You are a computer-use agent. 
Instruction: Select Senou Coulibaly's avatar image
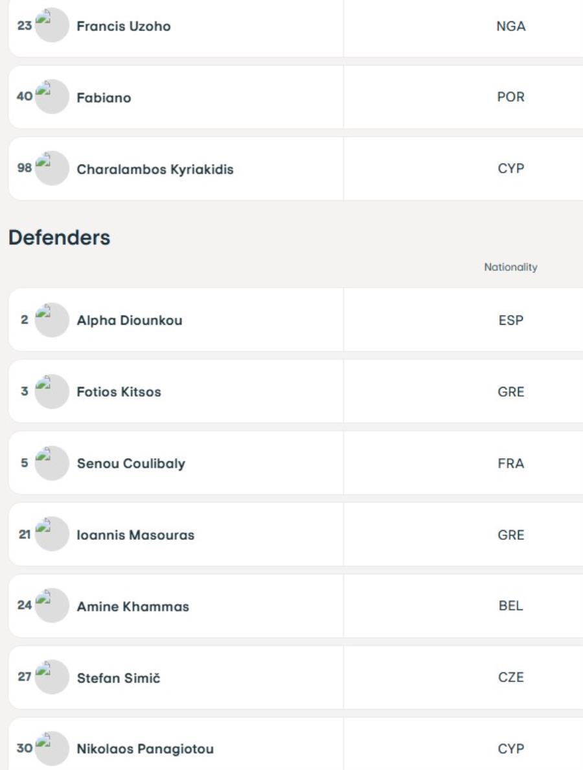click(x=52, y=463)
